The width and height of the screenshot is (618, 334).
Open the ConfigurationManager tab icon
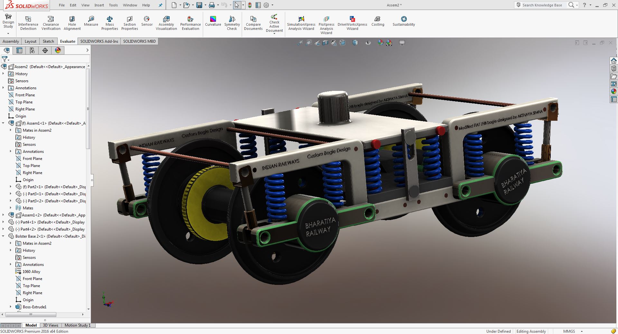(x=32, y=50)
